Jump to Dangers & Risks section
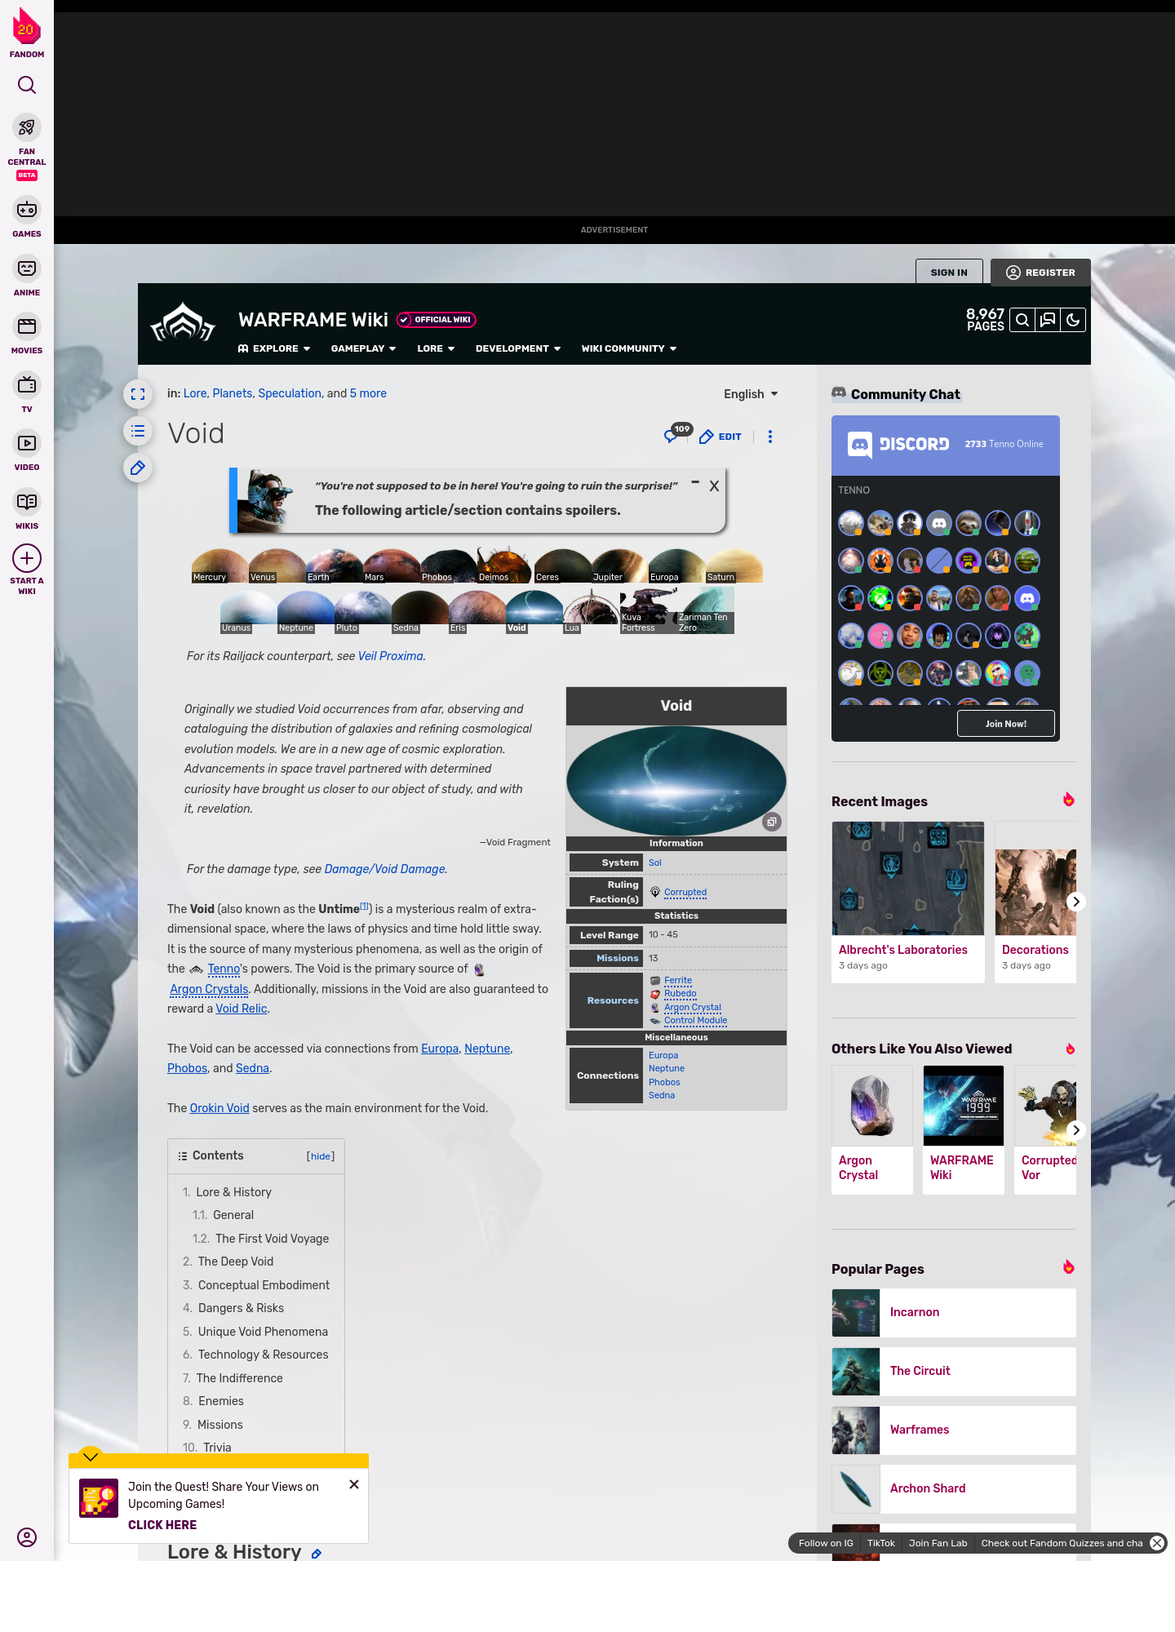 pos(241,1308)
